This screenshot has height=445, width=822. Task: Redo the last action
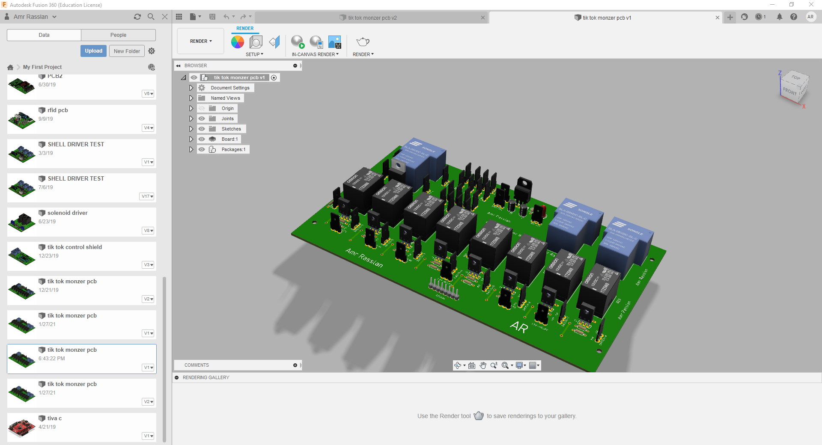(243, 17)
